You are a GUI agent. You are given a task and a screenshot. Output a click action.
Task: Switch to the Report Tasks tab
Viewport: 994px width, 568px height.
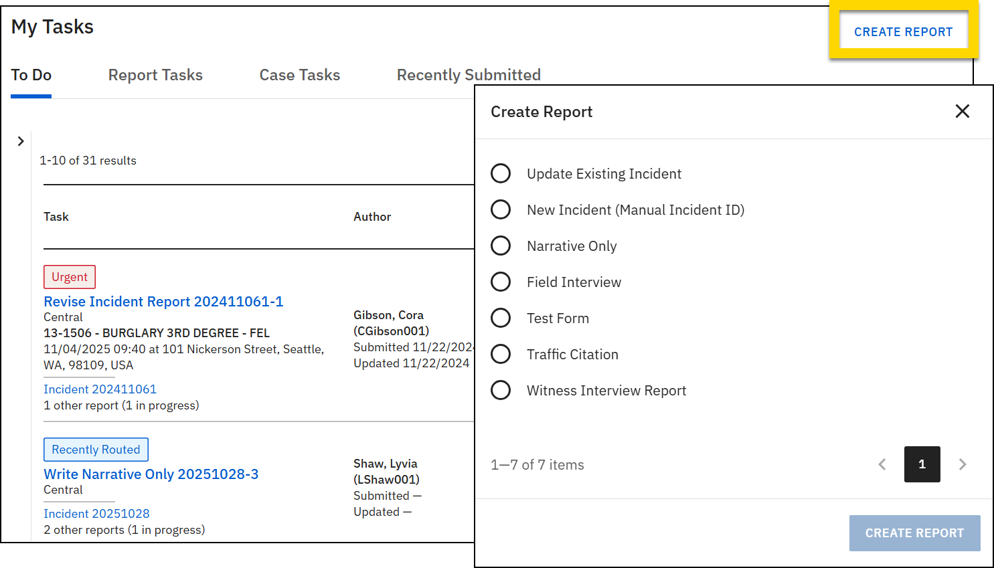point(155,75)
